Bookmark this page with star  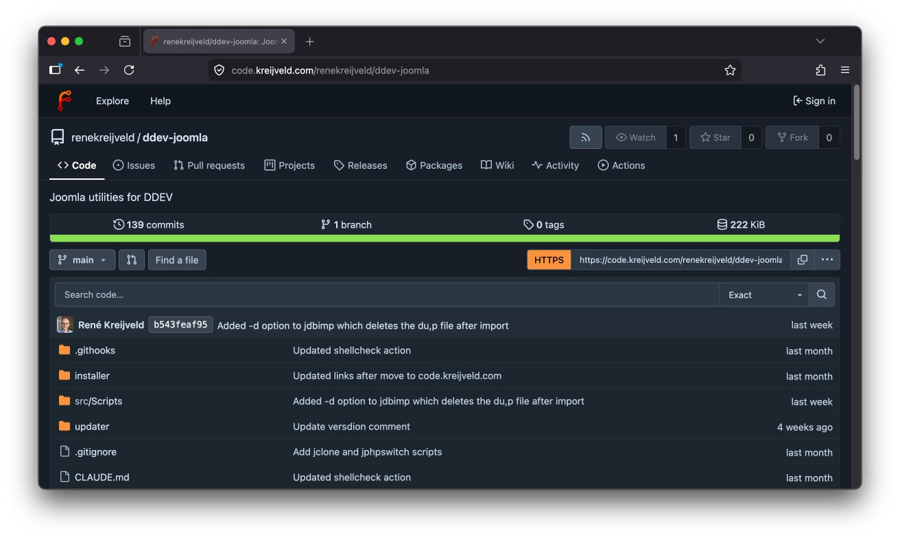click(x=730, y=70)
